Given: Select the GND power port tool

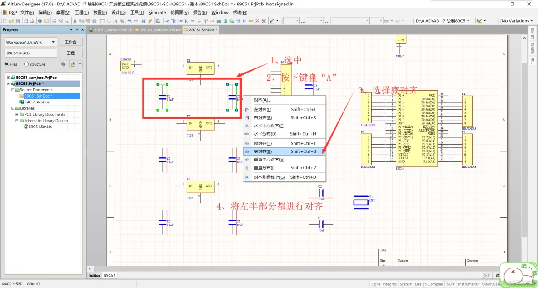Looking at the screenshot, I should [x=199, y=21].
